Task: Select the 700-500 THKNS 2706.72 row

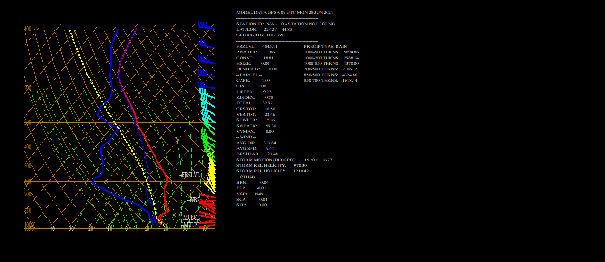Action: tap(330, 69)
